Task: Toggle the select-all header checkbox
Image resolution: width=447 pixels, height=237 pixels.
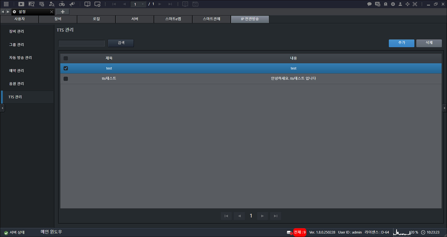Action: (66, 58)
